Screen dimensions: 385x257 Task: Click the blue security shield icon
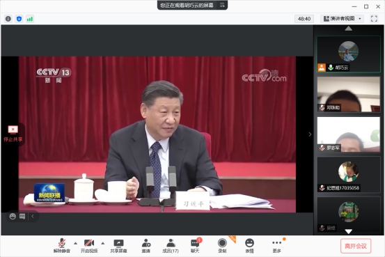click(x=19, y=19)
